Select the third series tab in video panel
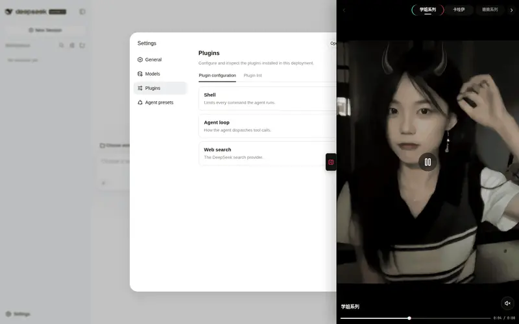 coord(490,10)
